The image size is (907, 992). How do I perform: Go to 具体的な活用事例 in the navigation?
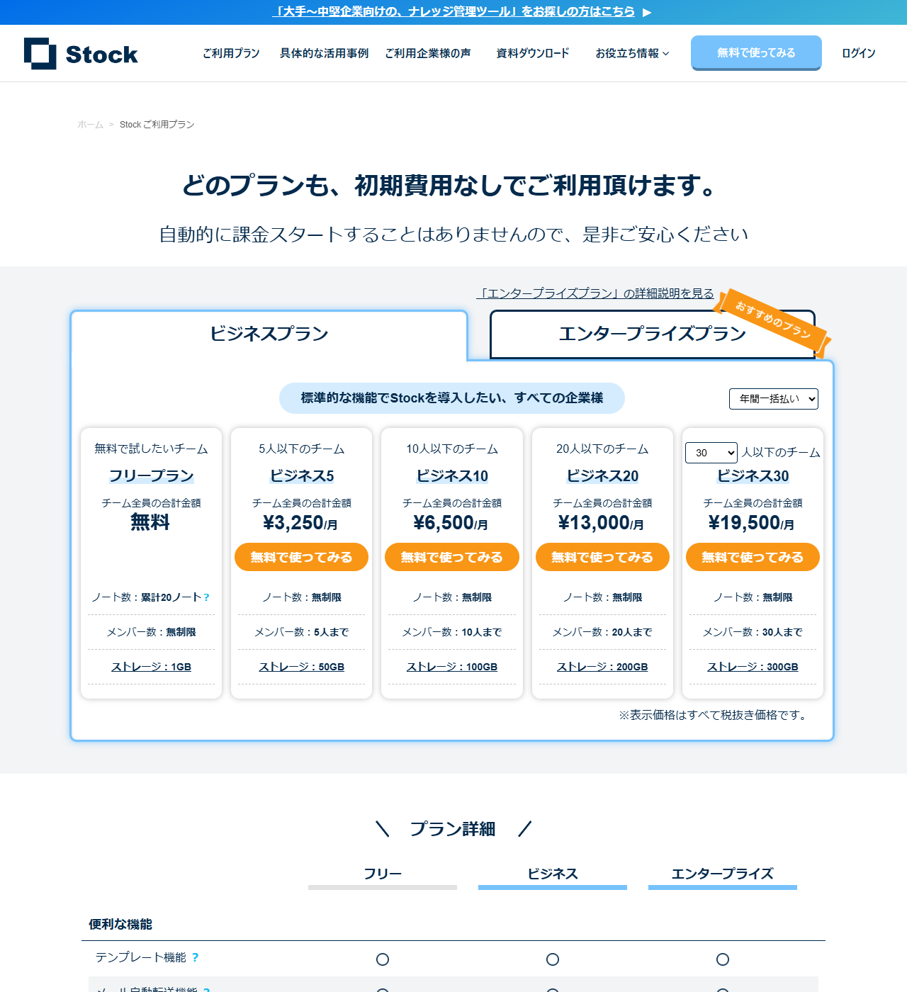point(324,53)
